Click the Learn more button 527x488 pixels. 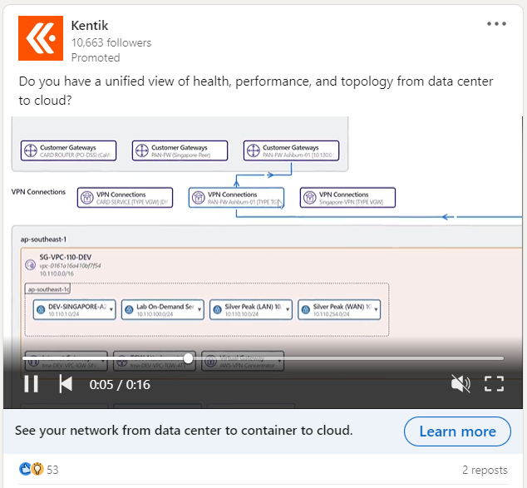[457, 431]
